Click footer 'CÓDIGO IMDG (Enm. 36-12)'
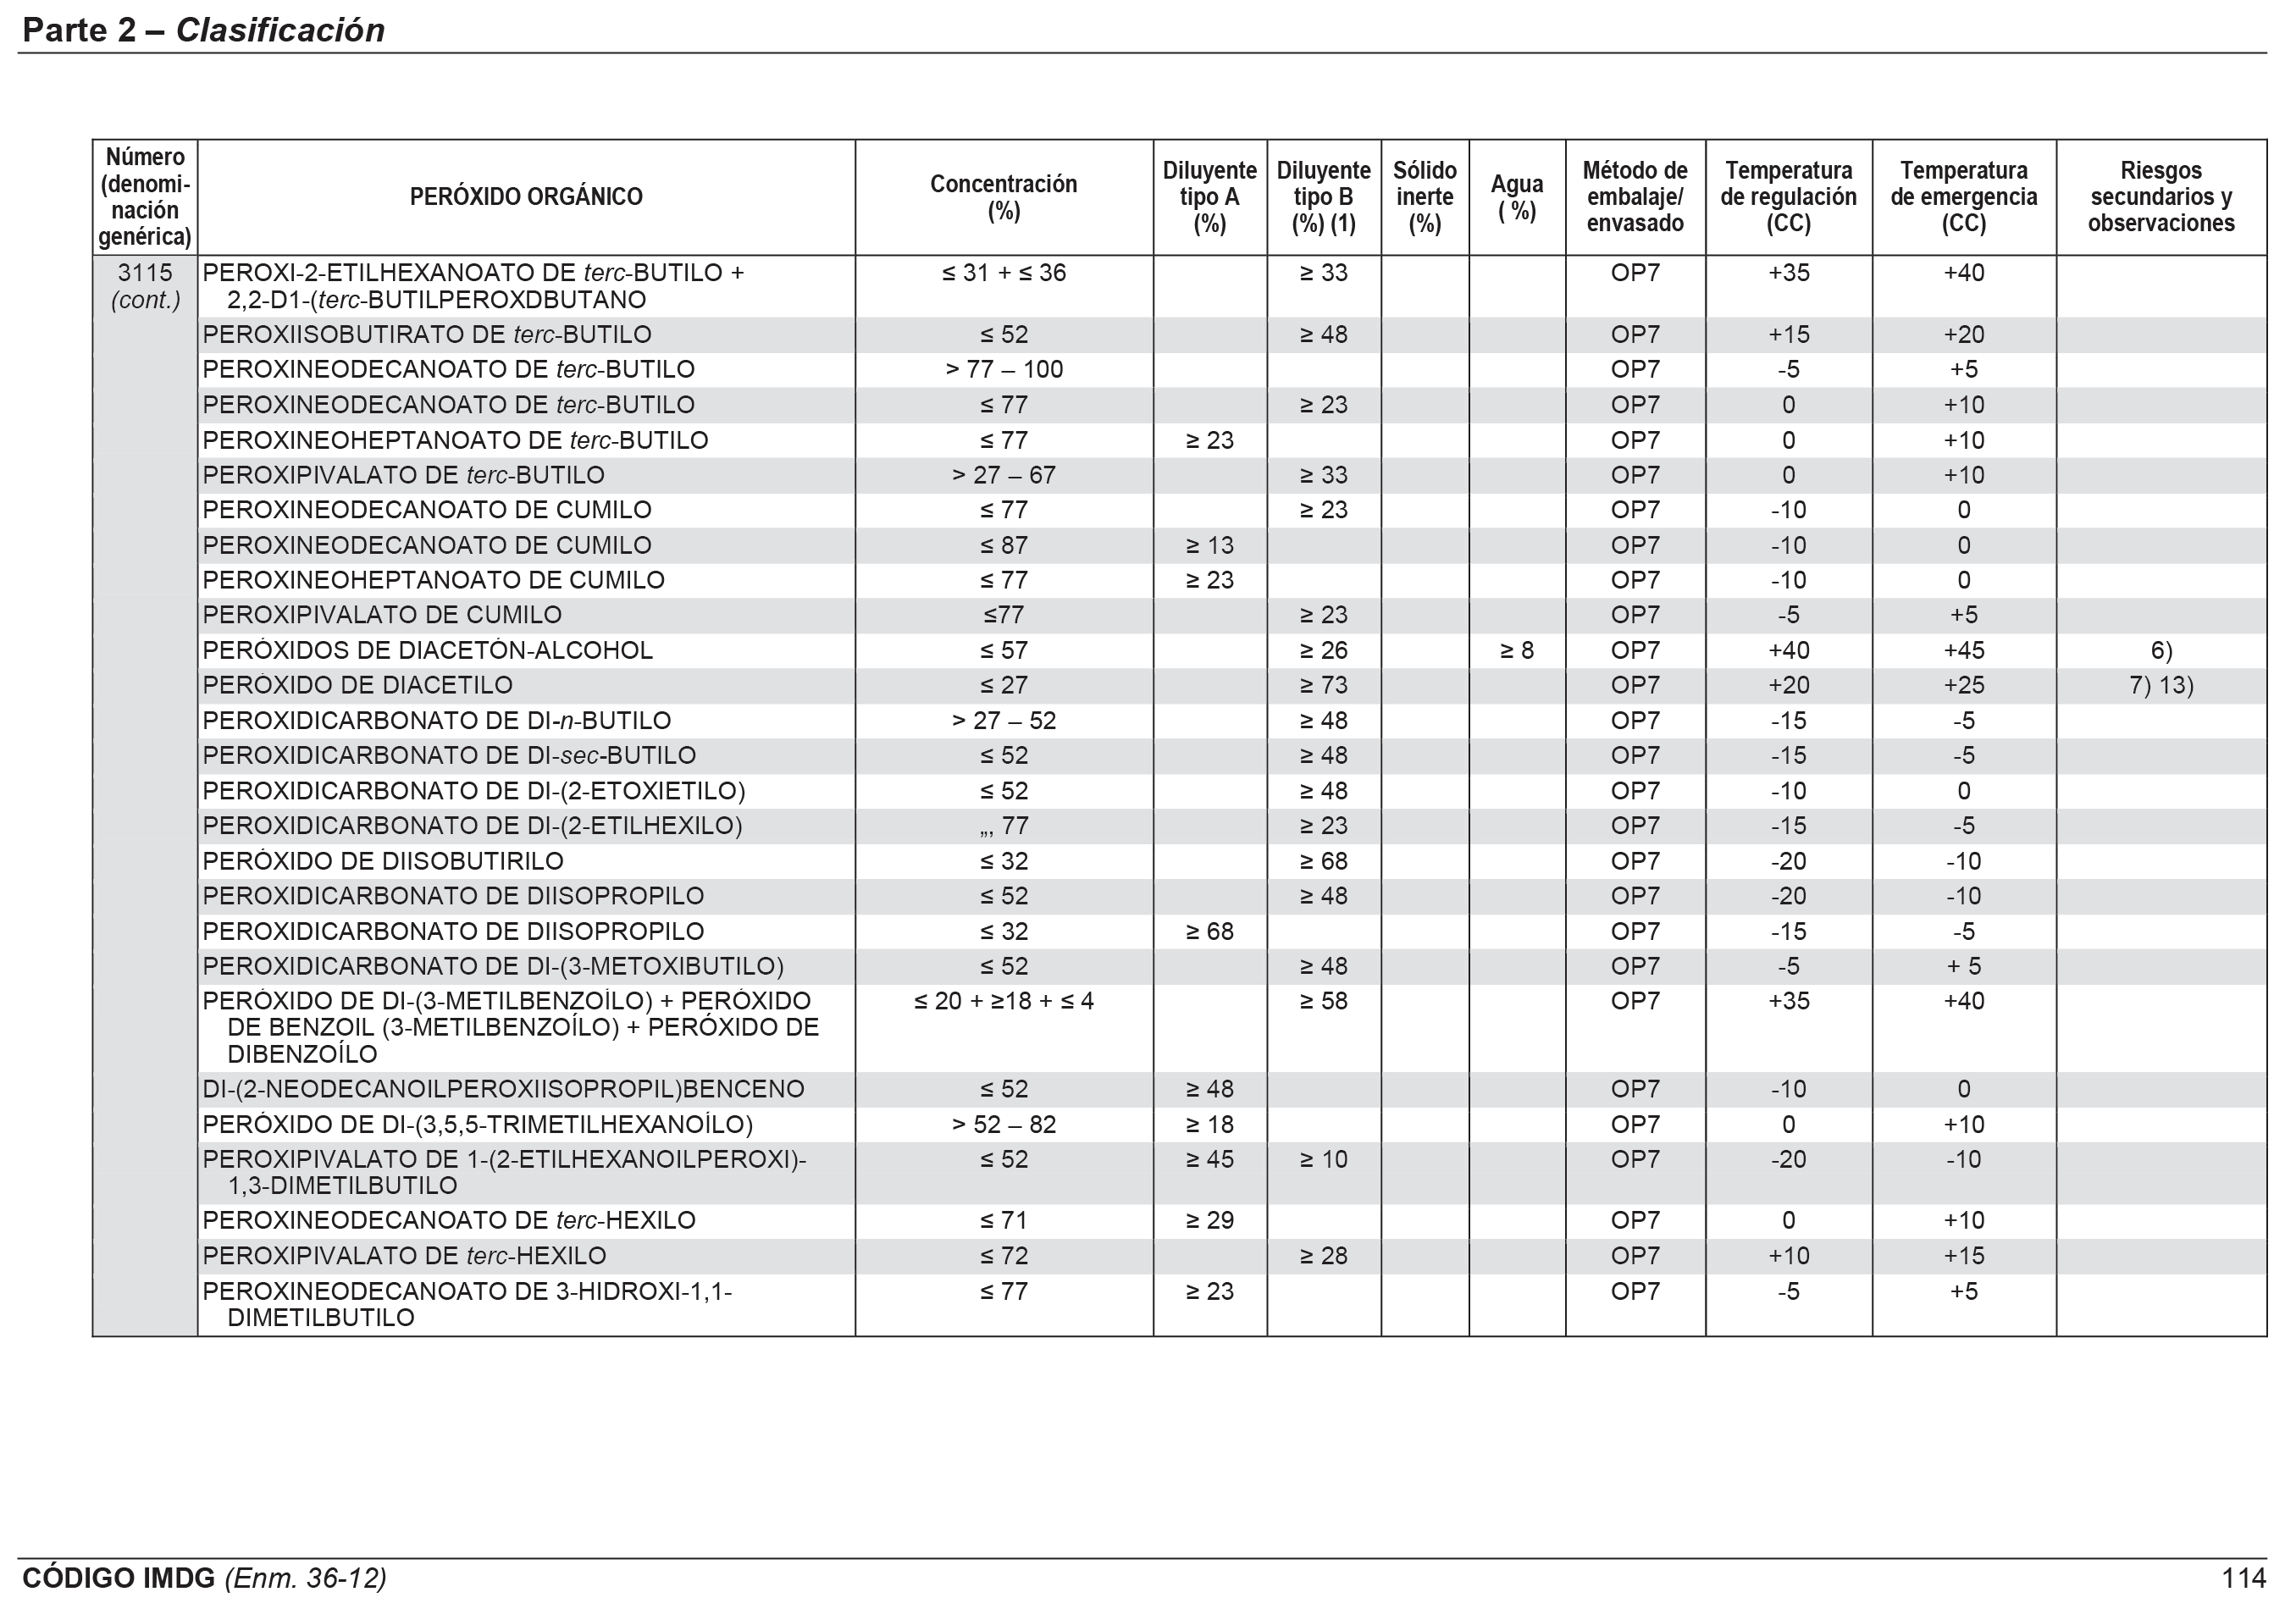 coord(204,1578)
